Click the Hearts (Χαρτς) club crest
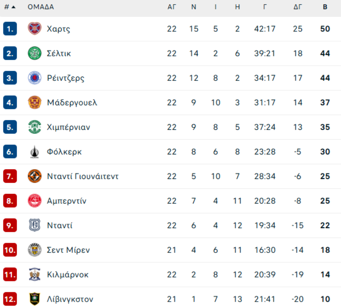This screenshot has height=308, width=341. 34,29
